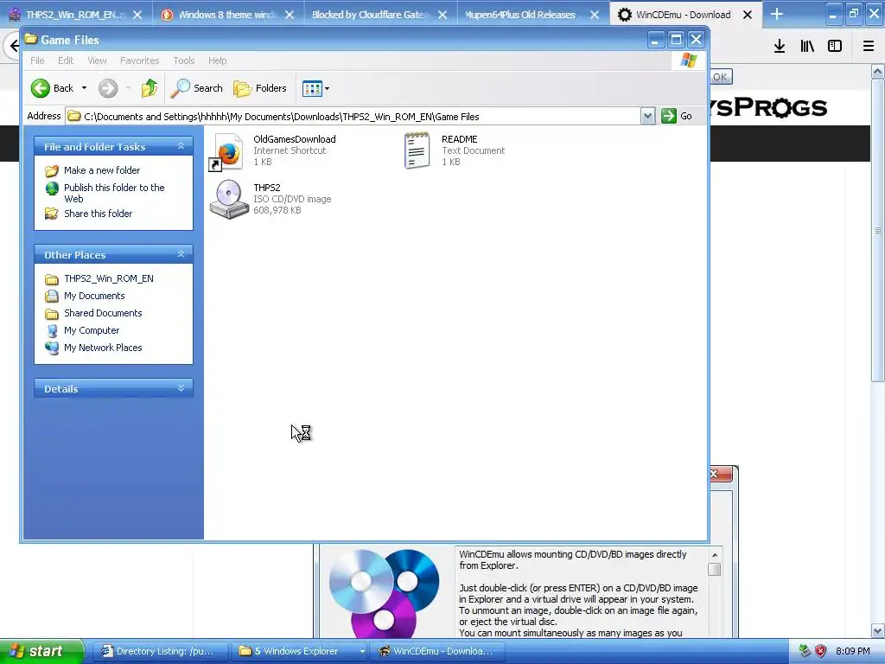This screenshot has height=664, width=885.
Task: Open the browser Library icon
Action: pos(807,47)
